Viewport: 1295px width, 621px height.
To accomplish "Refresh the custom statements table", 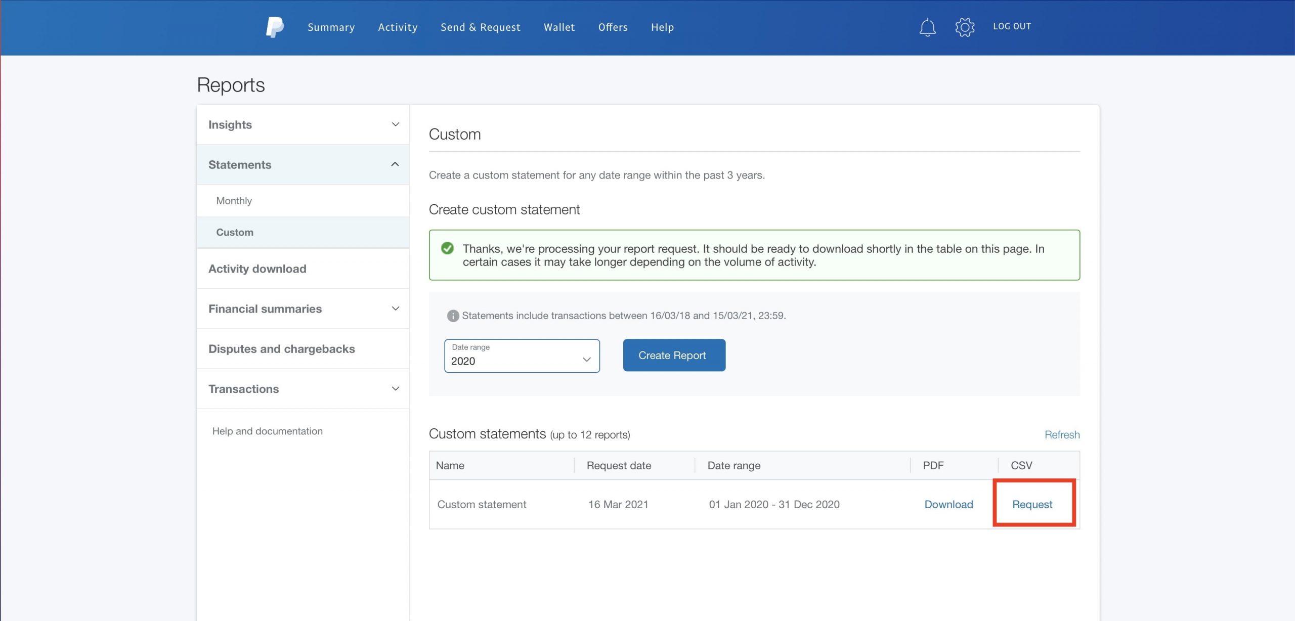I will click(x=1062, y=434).
